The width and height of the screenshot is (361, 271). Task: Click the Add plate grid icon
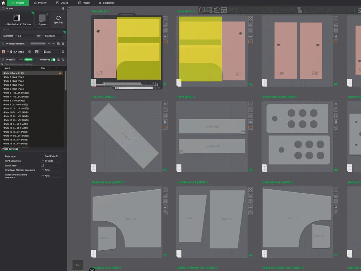[x=209, y=10]
